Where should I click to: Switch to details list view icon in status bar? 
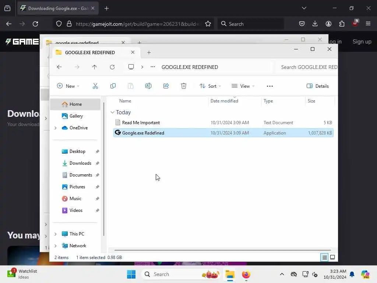point(324,257)
